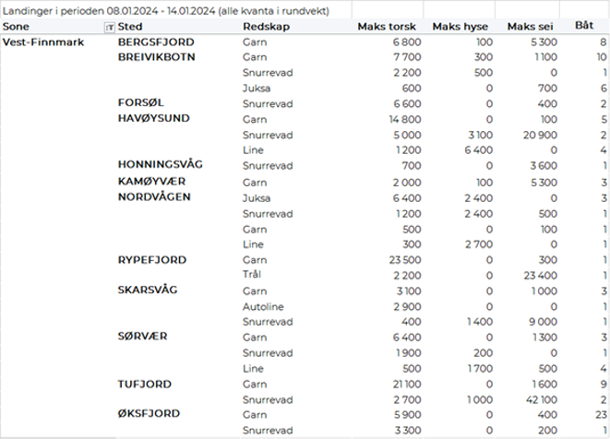The image size is (610, 439).
Task: Select the HONNINGSVÅG place label
Action: pos(161,165)
